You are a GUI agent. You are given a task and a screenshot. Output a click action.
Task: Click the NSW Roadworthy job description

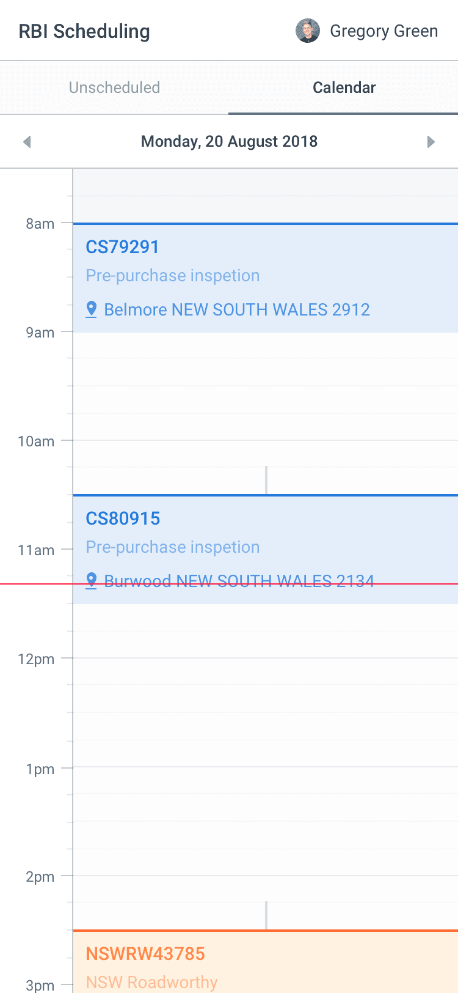click(x=151, y=982)
